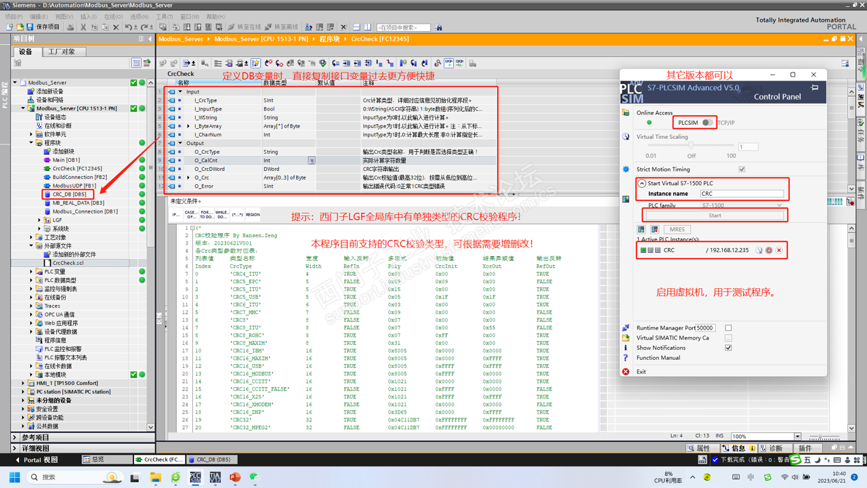867x488 pixels.
Task: Click the Function Manual question mark icon
Action: coord(626,358)
